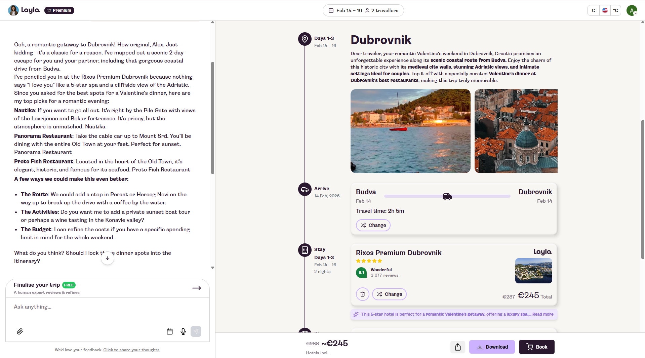Click the share itinerary icon
Image resolution: width=645 pixels, height=358 pixels.
(x=457, y=347)
